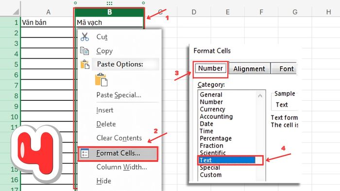340x191 pixels.
Task: Select Time category
Action: 206,131
